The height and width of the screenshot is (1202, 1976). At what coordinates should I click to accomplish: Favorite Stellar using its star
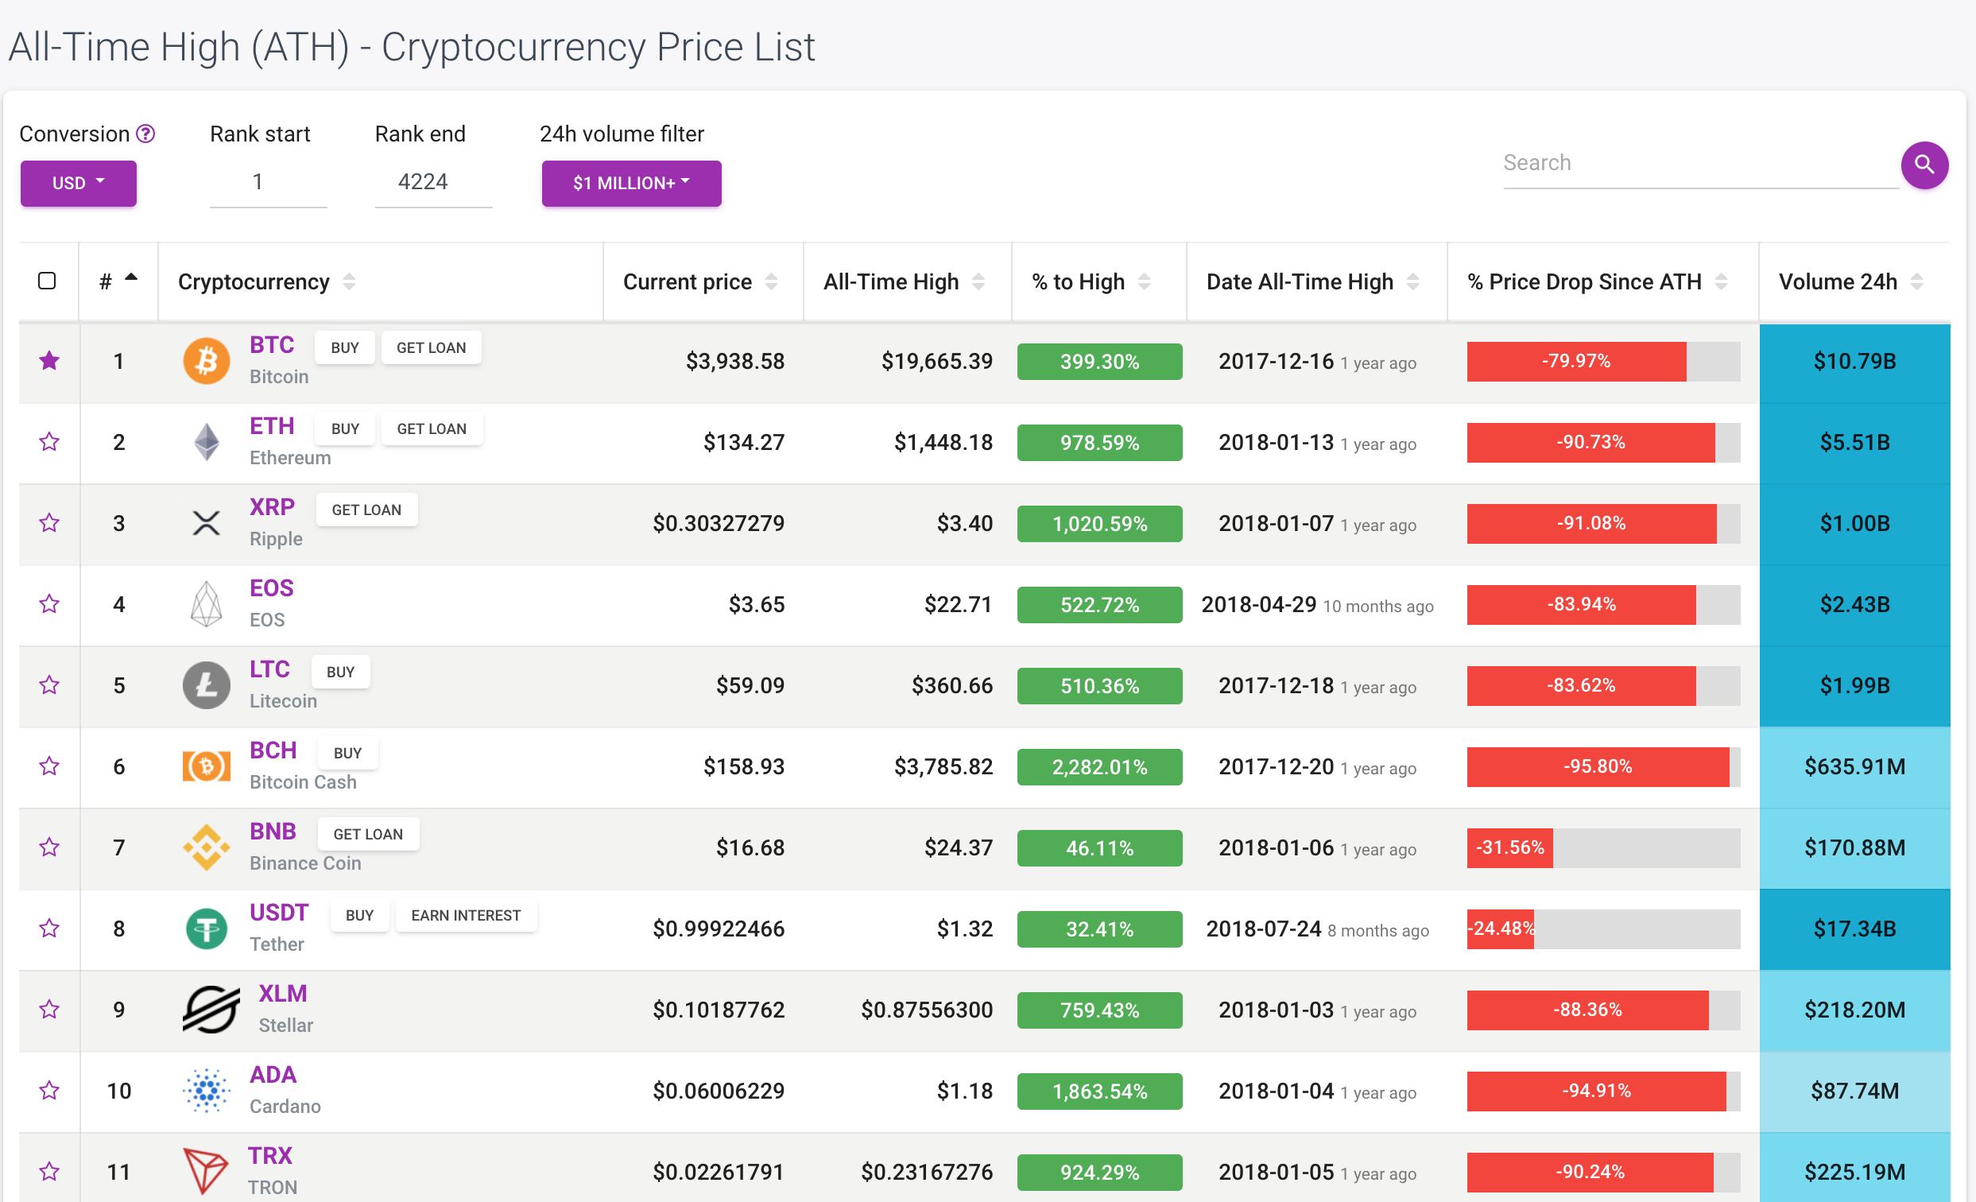click(x=49, y=1008)
